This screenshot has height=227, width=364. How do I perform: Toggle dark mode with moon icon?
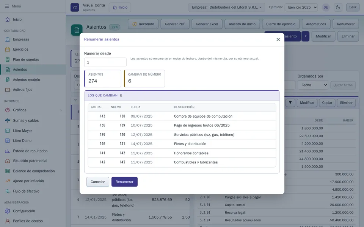(338, 7)
